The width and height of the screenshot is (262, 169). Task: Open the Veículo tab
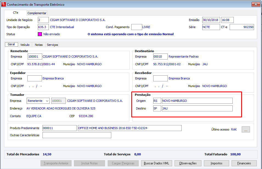click(x=25, y=45)
